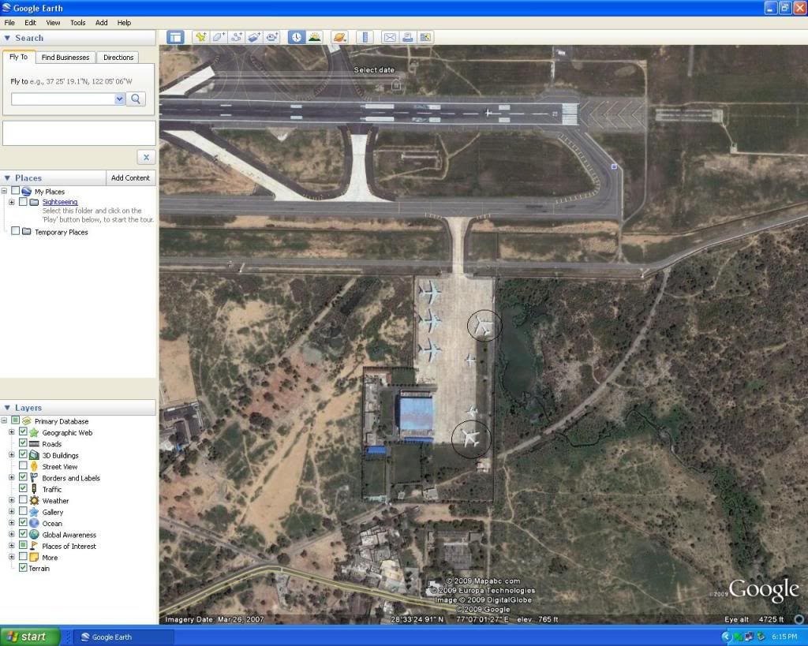
Task: Check the Temporary Places checkbox
Action: tap(16, 231)
